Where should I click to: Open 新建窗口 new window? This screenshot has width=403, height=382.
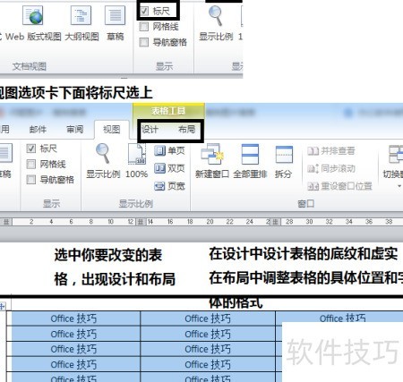pyautogui.click(x=212, y=154)
